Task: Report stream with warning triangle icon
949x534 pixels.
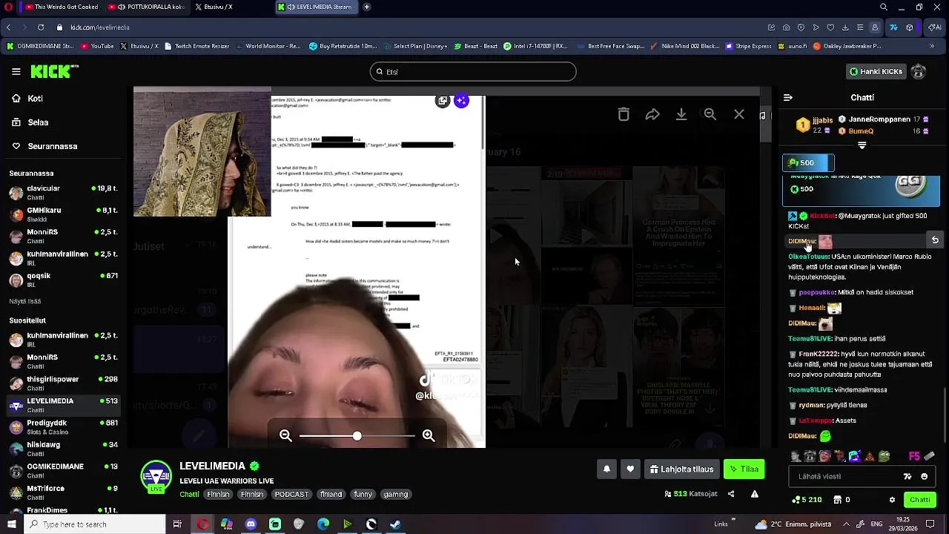Action: 755,494
